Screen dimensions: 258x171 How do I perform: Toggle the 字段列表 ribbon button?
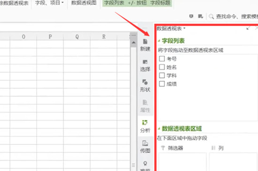pyautogui.click(x=114, y=3)
